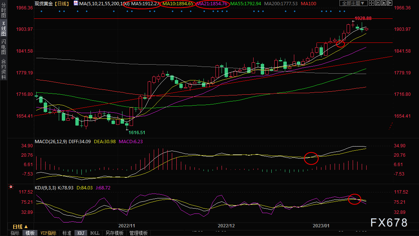Click 另存模板 to save template
This screenshot has height=236, width=419.
(114, 233)
